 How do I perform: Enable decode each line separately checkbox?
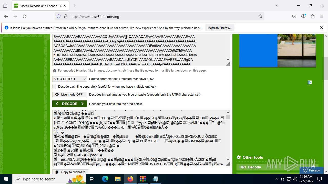54,87
